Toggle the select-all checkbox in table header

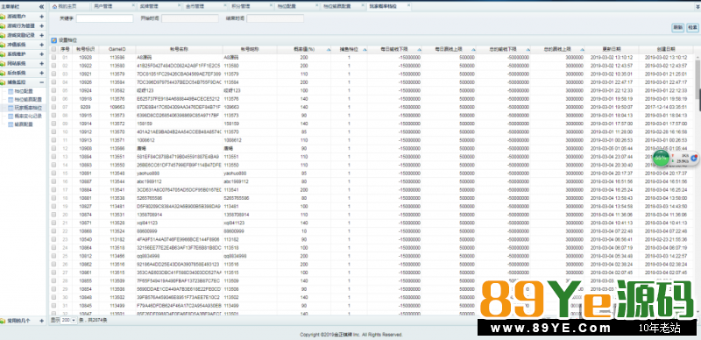(53, 49)
